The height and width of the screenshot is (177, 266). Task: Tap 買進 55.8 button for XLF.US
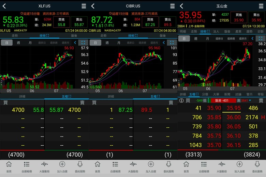click(61, 22)
